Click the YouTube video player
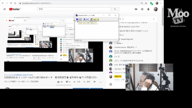192x108 pixels. click(54, 44)
